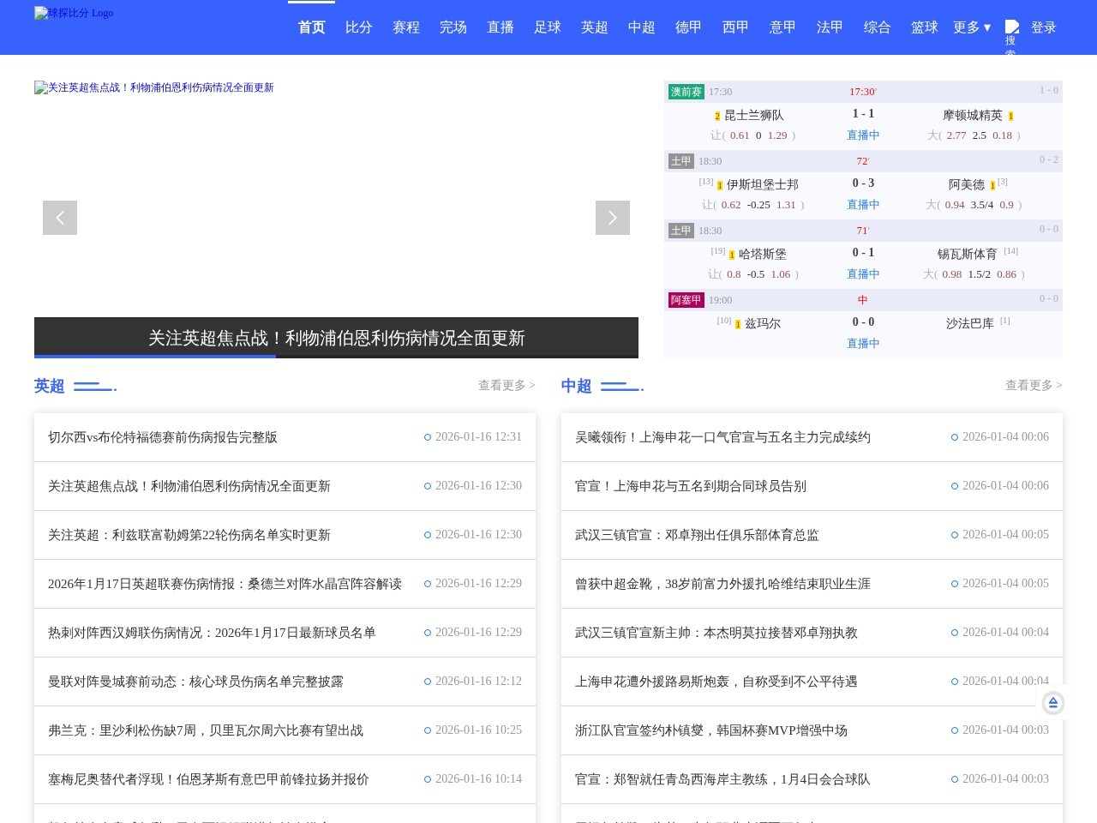
Task: Click the blue list icon beside 英超 header
Action: [x=94, y=385]
